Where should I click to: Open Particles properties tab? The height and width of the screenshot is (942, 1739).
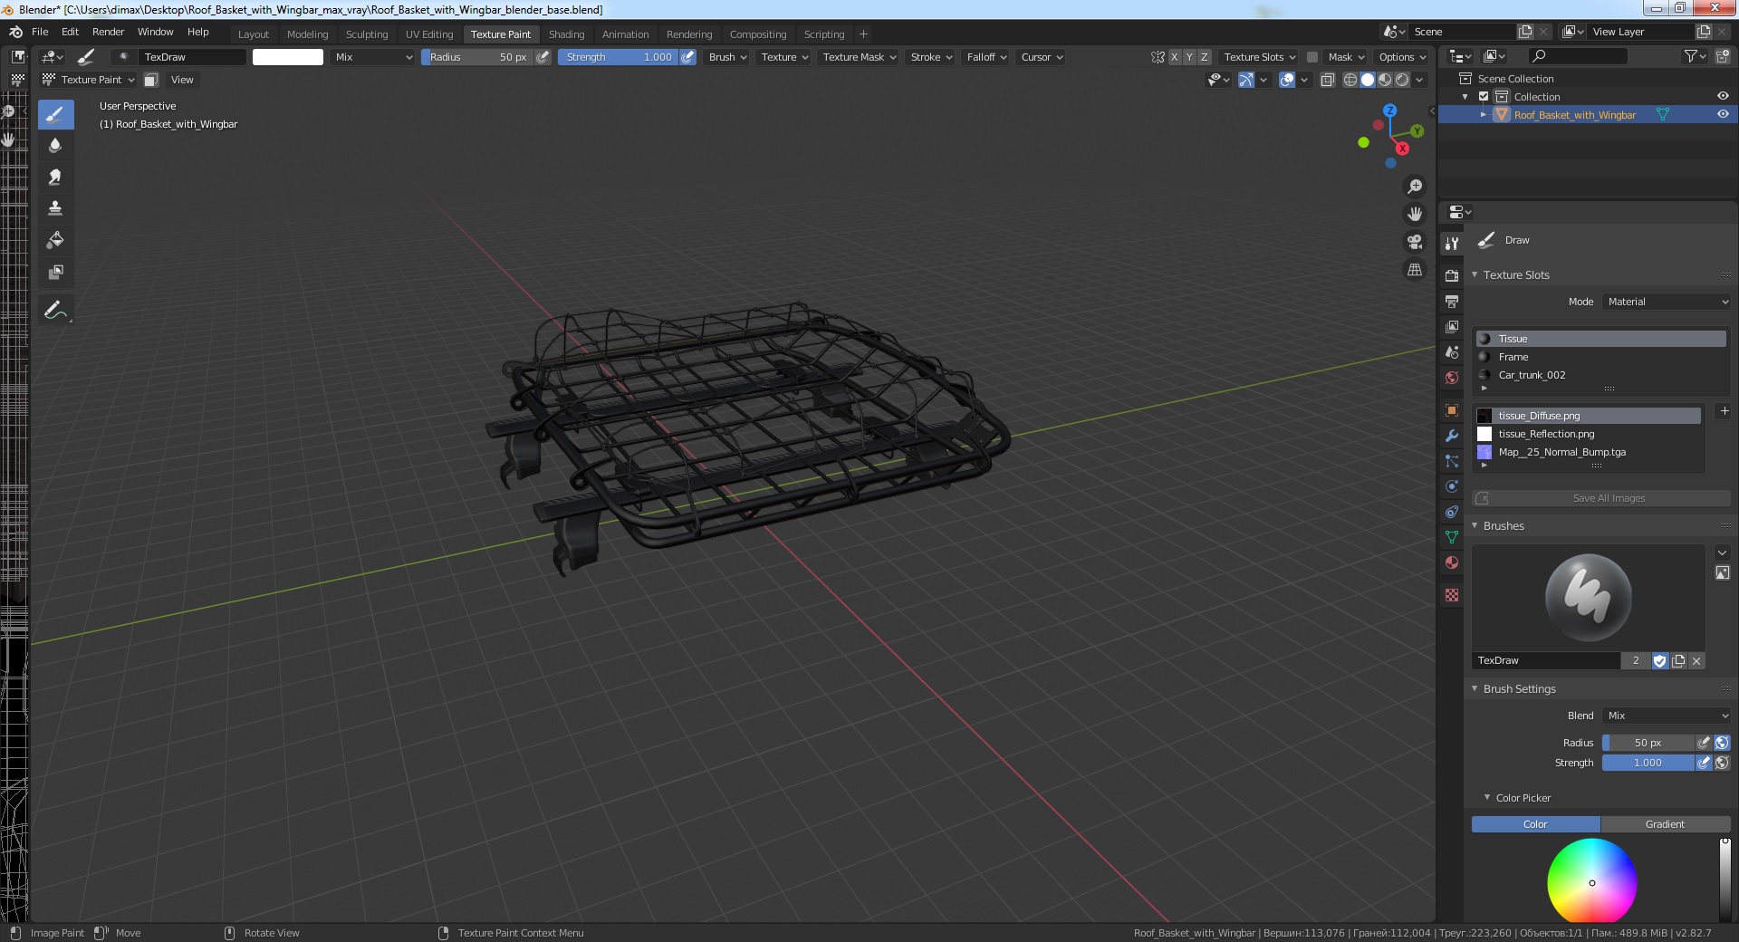pyautogui.click(x=1452, y=460)
